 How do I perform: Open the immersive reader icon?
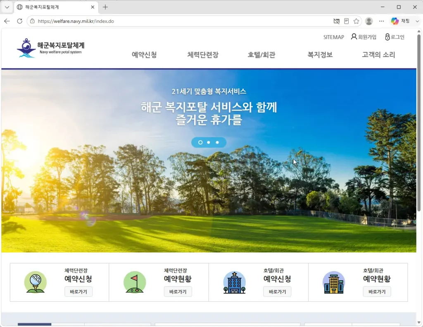tap(347, 21)
